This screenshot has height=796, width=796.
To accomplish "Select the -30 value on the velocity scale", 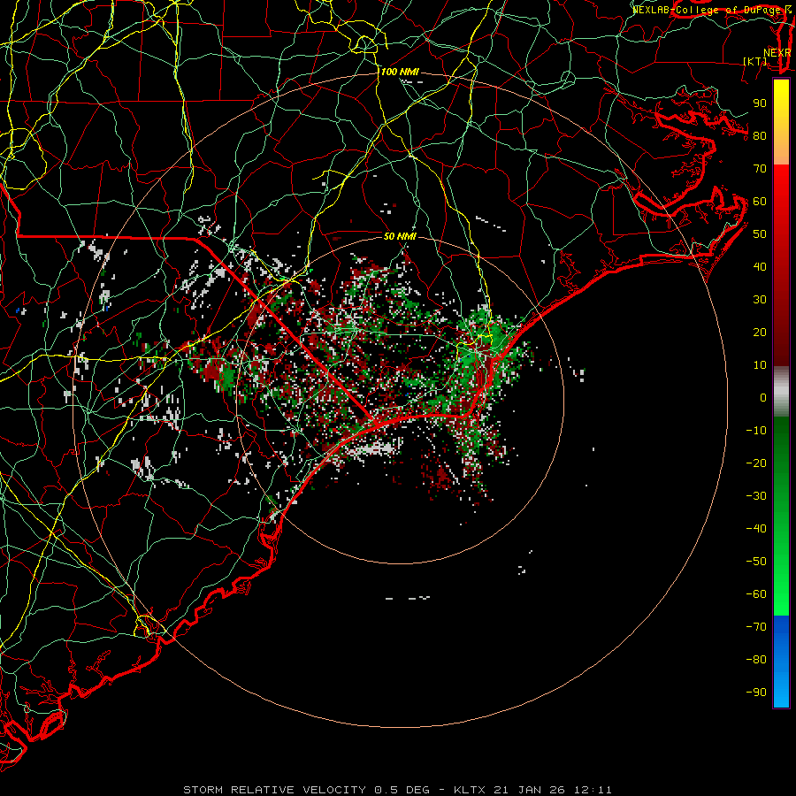I will pyautogui.click(x=756, y=496).
